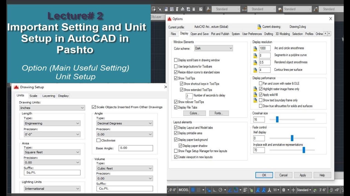Open Volume Type Cubic feet dropdown
The width and height of the screenshot is (350, 196).
[124, 169]
